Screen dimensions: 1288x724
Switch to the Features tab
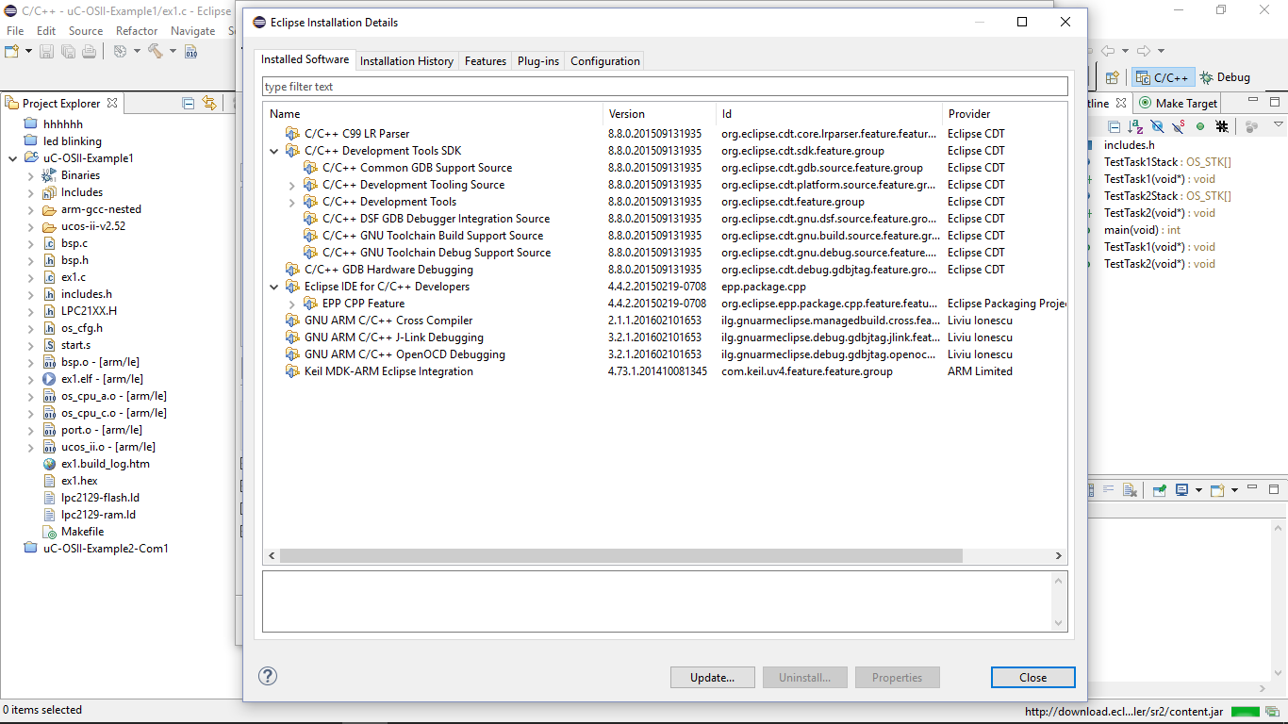(x=486, y=61)
